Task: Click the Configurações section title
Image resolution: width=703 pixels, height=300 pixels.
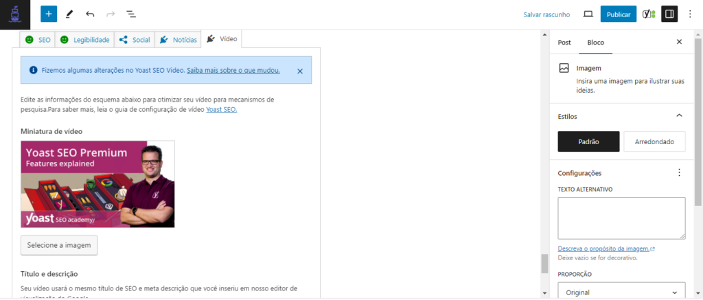Action: tap(579, 172)
